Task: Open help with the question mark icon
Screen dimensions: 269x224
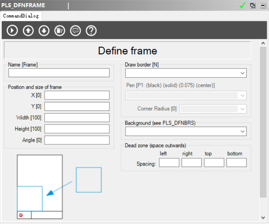Action: (x=91, y=31)
